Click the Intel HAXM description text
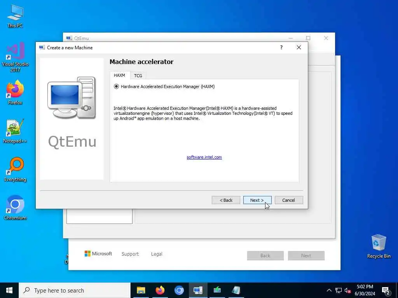The height and width of the screenshot is (298, 398). 203,113
